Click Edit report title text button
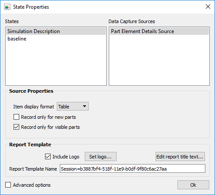 click(x=180, y=157)
